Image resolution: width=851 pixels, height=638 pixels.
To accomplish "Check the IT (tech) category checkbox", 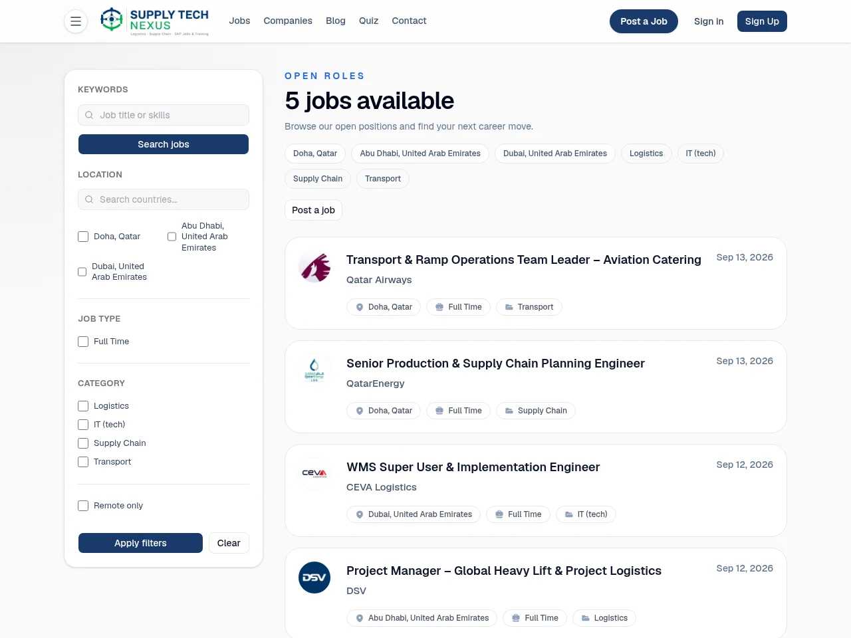I will click(83, 425).
